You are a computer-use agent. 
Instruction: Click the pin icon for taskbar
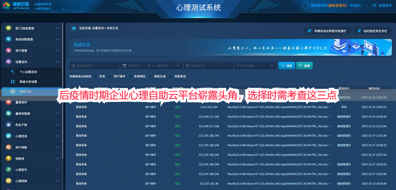point(359,31)
